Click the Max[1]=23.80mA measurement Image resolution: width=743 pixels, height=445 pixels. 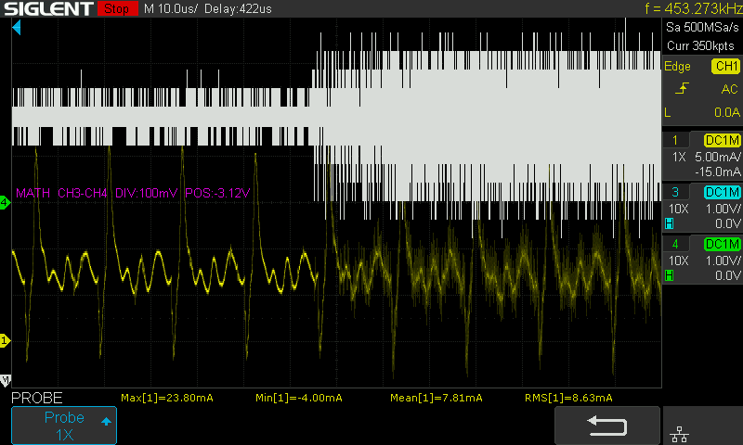point(167,398)
